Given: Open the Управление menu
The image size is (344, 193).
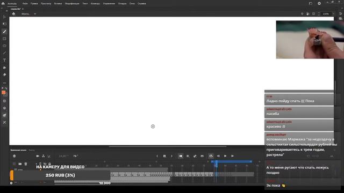Looking at the screenshot, I should pos(109,4).
